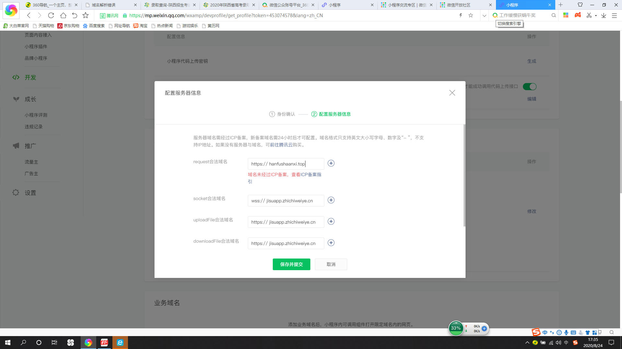The width and height of the screenshot is (622, 349).
Task: Bookmark page with star icon in toolbar
Action: [x=86, y=15]
